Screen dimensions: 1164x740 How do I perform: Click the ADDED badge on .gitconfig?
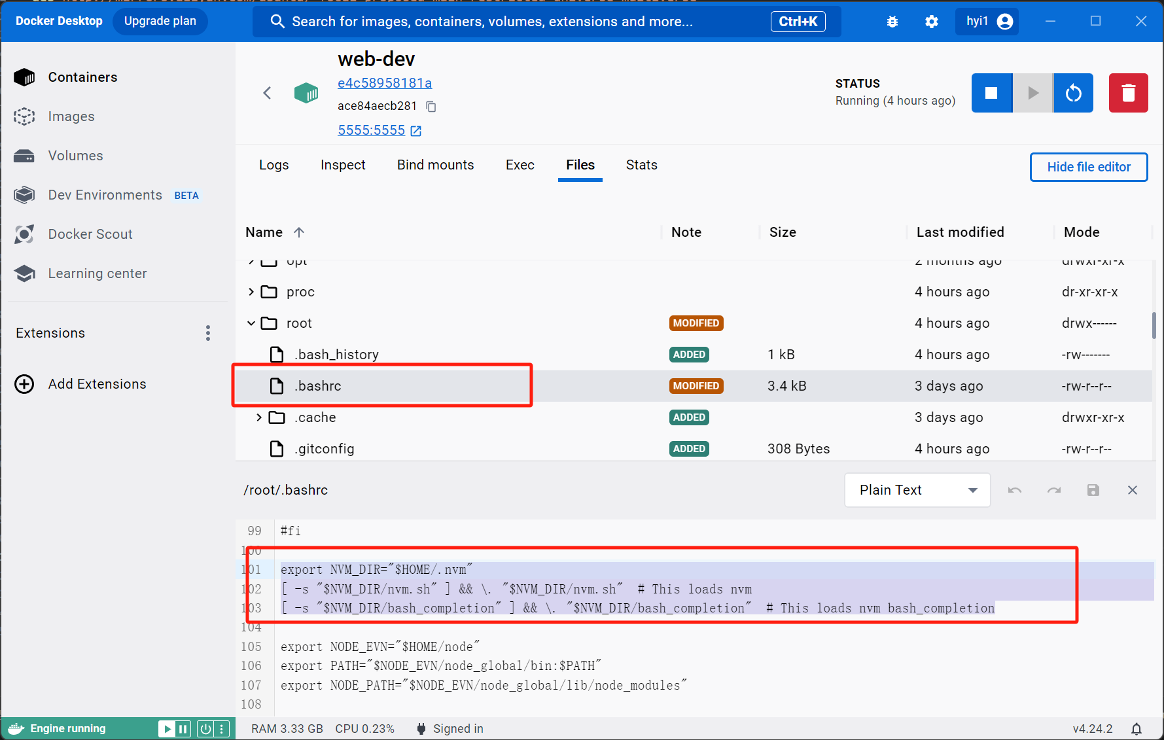[x=689, y=449]
